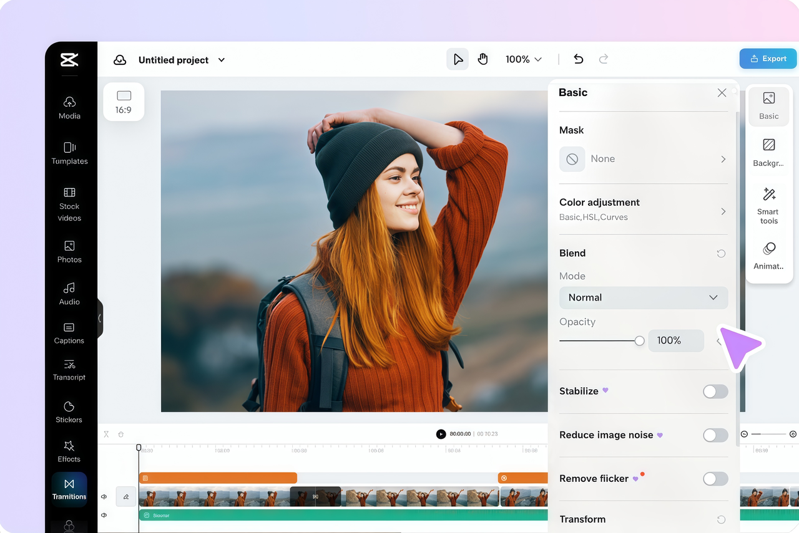Click the Export button

point(768,58)
